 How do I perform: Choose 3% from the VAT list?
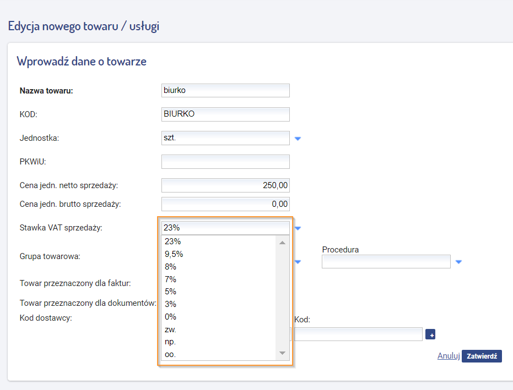pyautogui.click(x=219, y=304)
